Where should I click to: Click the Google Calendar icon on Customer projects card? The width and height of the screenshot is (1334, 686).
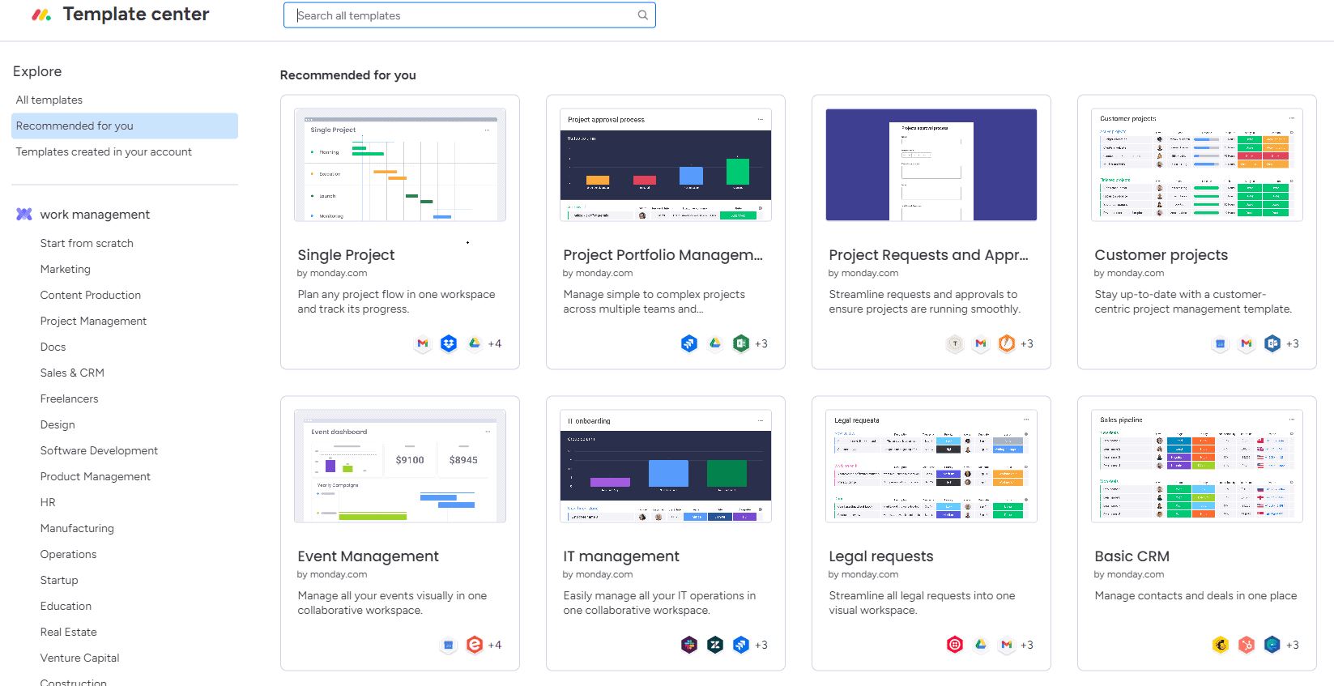point(1221,343)
